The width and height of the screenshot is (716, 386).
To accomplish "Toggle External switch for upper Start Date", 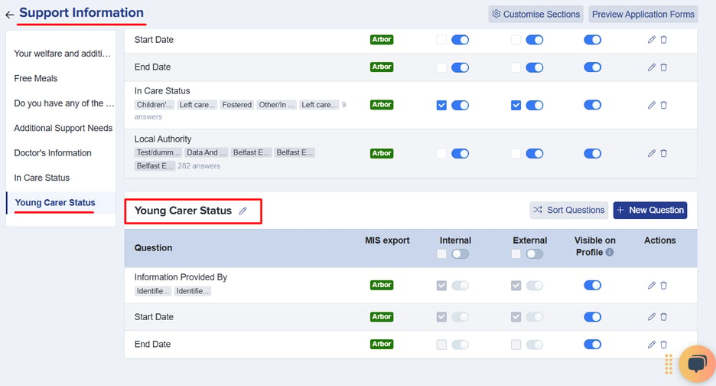I will pyautogui.click(x=534, y=40).
